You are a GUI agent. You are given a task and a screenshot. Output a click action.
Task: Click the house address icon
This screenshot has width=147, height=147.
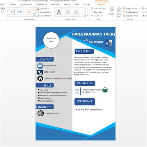[40, 78]
